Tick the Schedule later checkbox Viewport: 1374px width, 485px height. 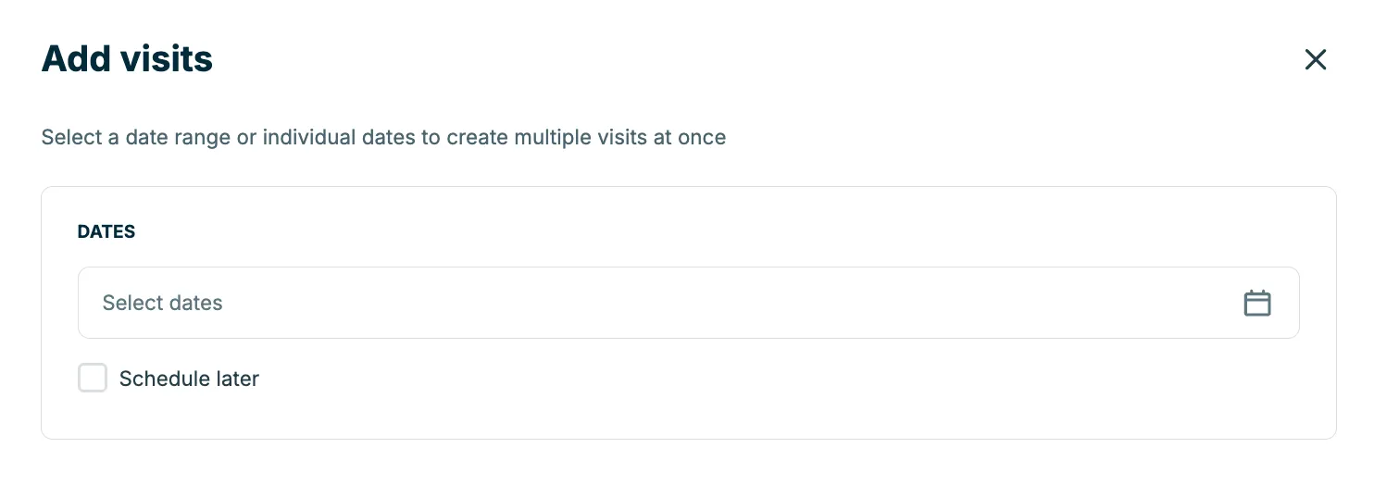pyautogui.click(x=93, y=378)
